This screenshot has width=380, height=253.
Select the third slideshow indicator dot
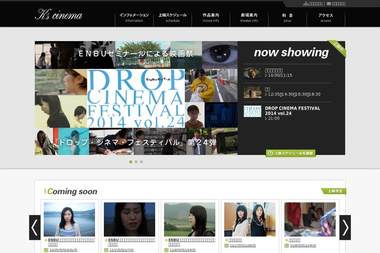(141, 162)
